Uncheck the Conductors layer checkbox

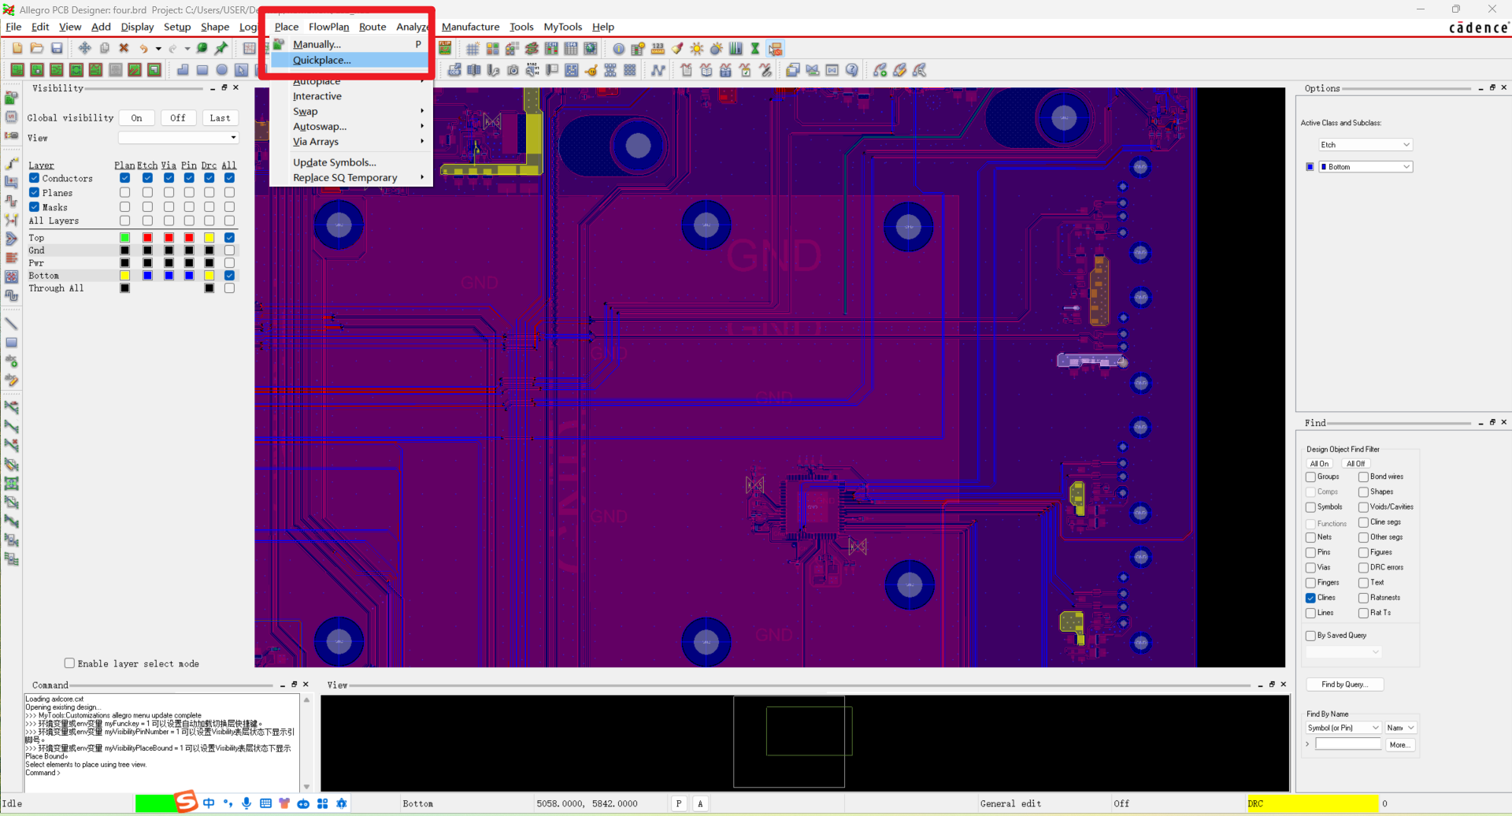(x=35, y=178)
